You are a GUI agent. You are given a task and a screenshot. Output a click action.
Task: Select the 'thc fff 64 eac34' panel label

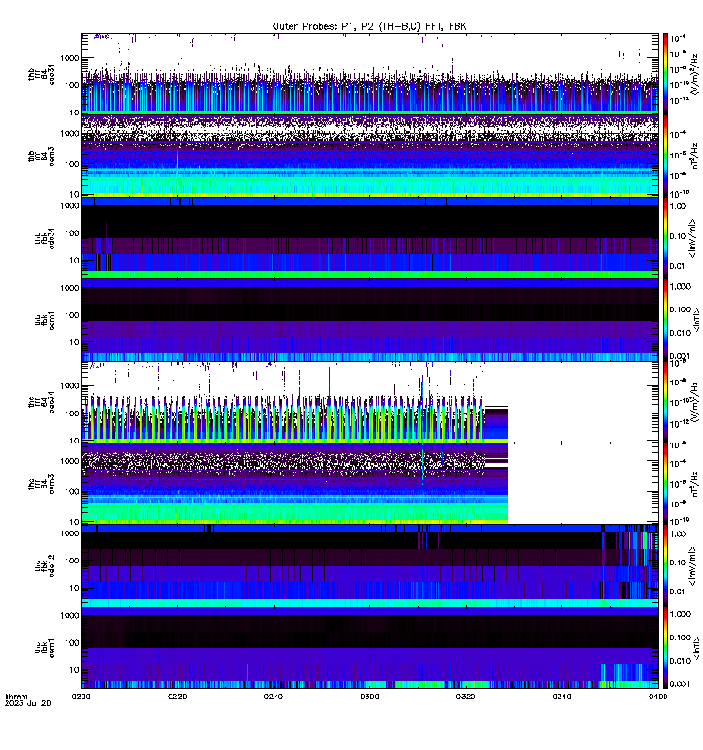[41, 402]
